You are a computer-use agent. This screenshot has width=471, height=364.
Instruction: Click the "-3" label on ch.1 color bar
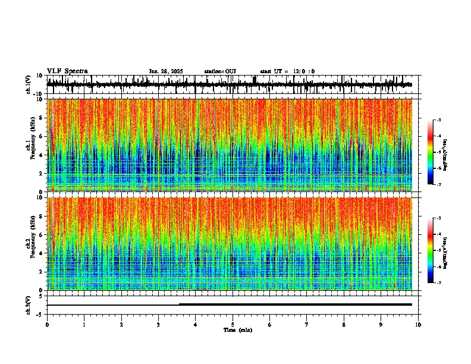438,120
